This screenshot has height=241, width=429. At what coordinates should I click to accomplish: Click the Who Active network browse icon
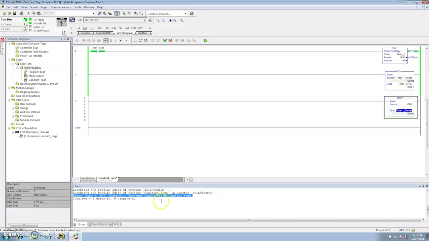pyautogui.click(x=150, y=20)
